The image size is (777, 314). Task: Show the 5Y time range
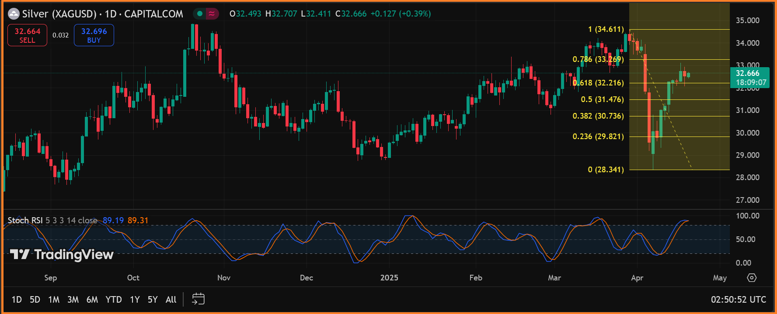click(x=153, y=300)
